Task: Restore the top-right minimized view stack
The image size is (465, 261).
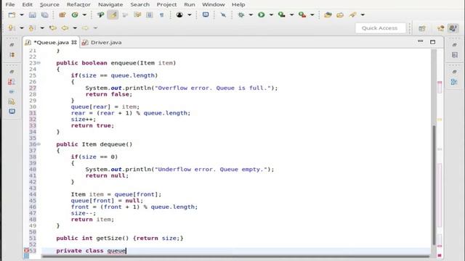Action: tap(454, 45)
